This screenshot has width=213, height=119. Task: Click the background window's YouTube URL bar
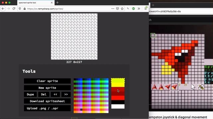tap(181, 12)
